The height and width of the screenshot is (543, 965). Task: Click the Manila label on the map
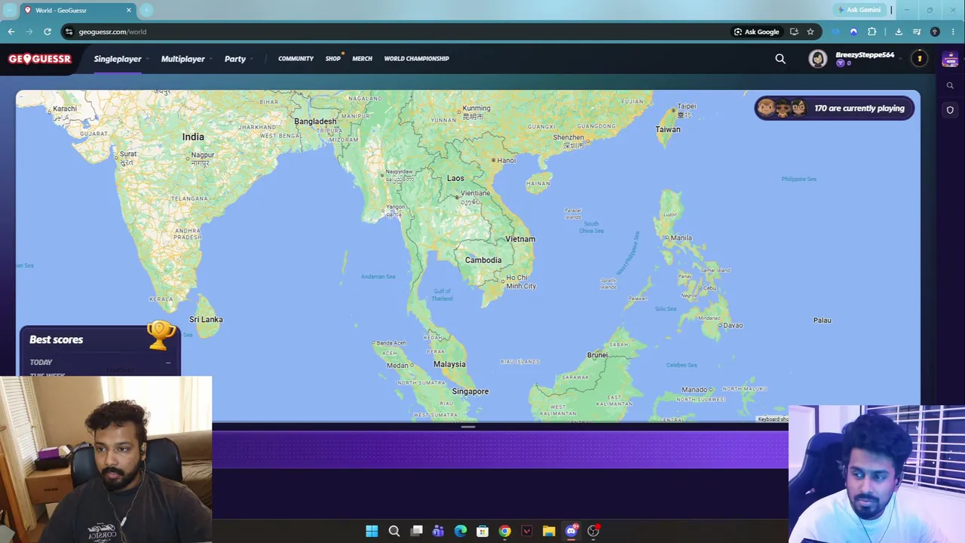pos(681,238)
